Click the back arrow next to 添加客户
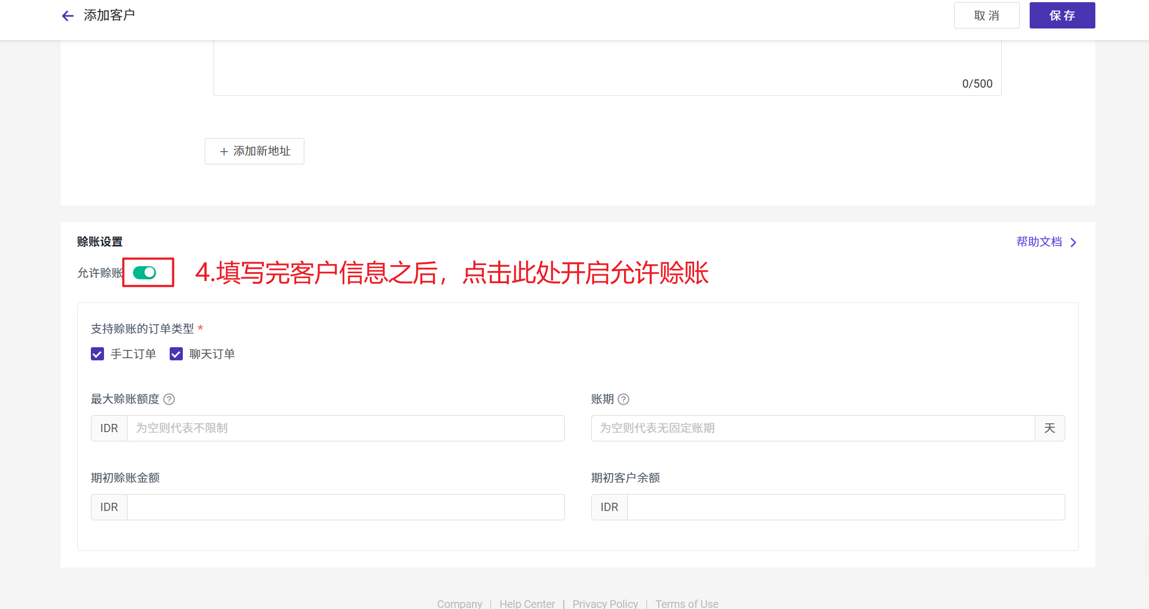The image size is (1149, 609). tap(68, 16)
